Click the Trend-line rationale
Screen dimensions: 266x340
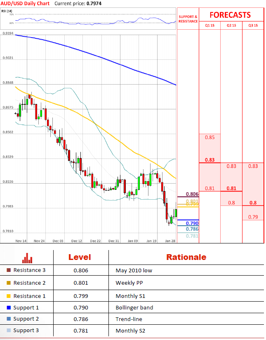[x=129, y=319]
